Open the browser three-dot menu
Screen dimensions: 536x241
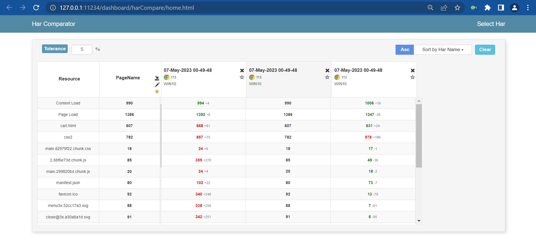528,8
